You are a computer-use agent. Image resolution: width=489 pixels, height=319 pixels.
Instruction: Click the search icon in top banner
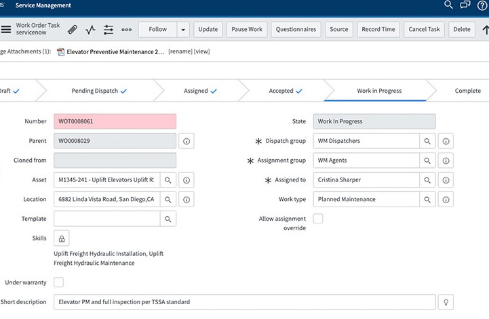coord(448,5)
